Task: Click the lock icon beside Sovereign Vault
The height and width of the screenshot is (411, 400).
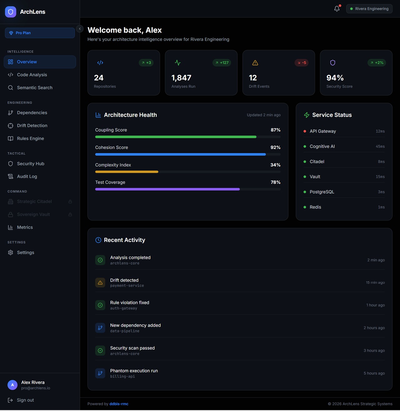Action: (x=70, y=214)
